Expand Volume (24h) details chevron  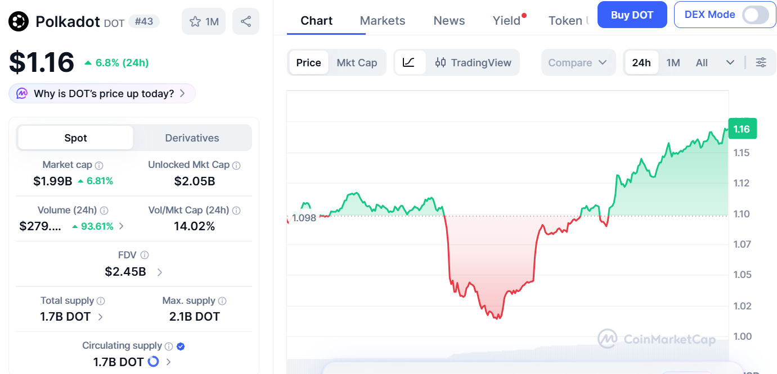click(x=122, y=226)
